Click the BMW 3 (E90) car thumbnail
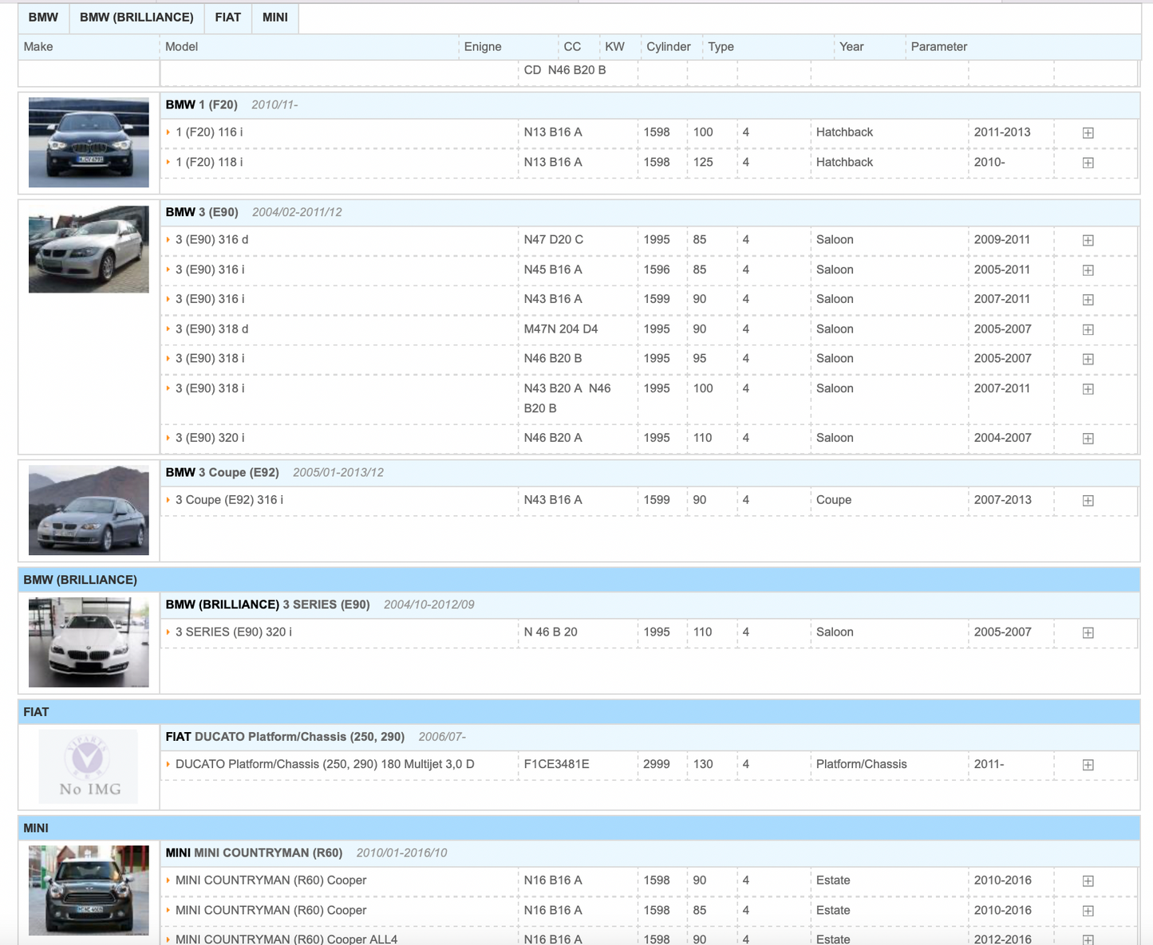 pos(89,250)
